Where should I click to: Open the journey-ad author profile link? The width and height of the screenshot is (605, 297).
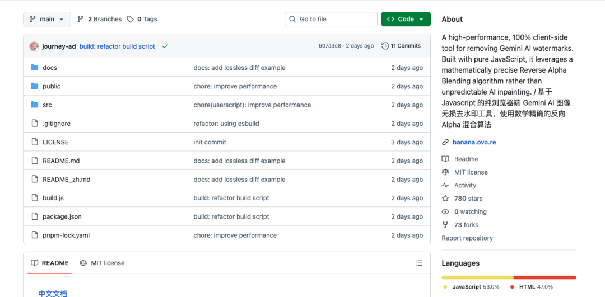tap(59, 46)
